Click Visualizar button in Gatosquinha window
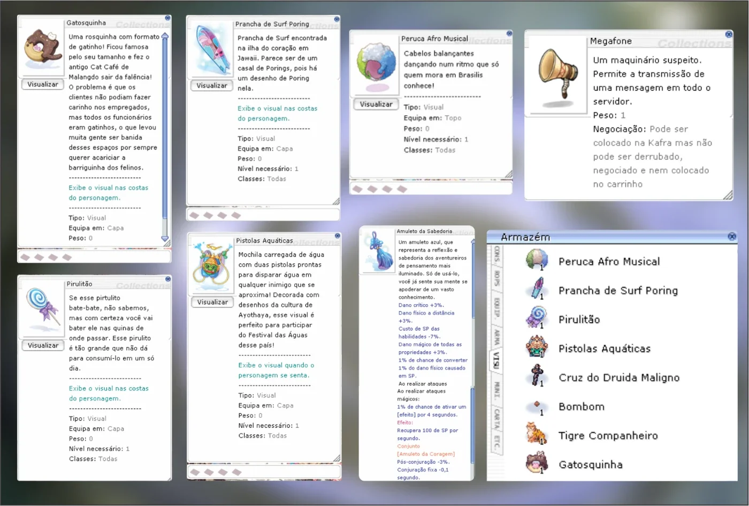Screen dimensions: 749x506 (x=43, y=84)
